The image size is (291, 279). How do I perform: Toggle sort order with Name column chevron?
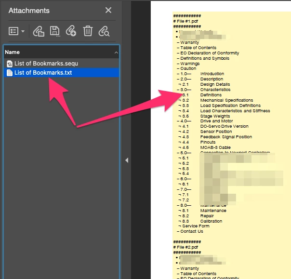tap(116, 53)
